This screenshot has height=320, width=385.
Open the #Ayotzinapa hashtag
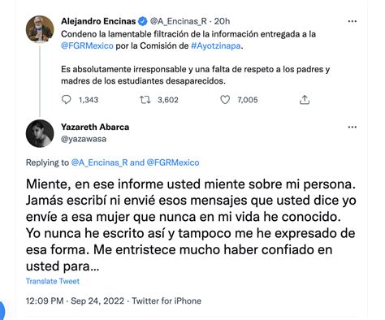[216, 45]
